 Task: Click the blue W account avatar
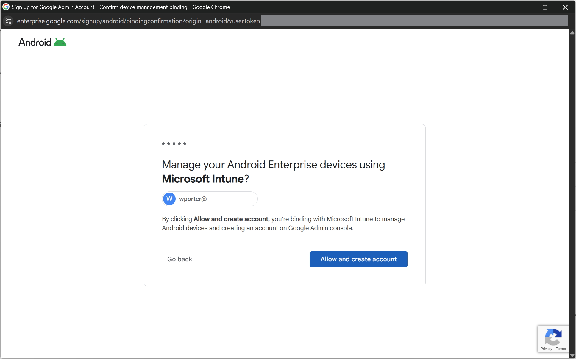(x=169, y=199)
